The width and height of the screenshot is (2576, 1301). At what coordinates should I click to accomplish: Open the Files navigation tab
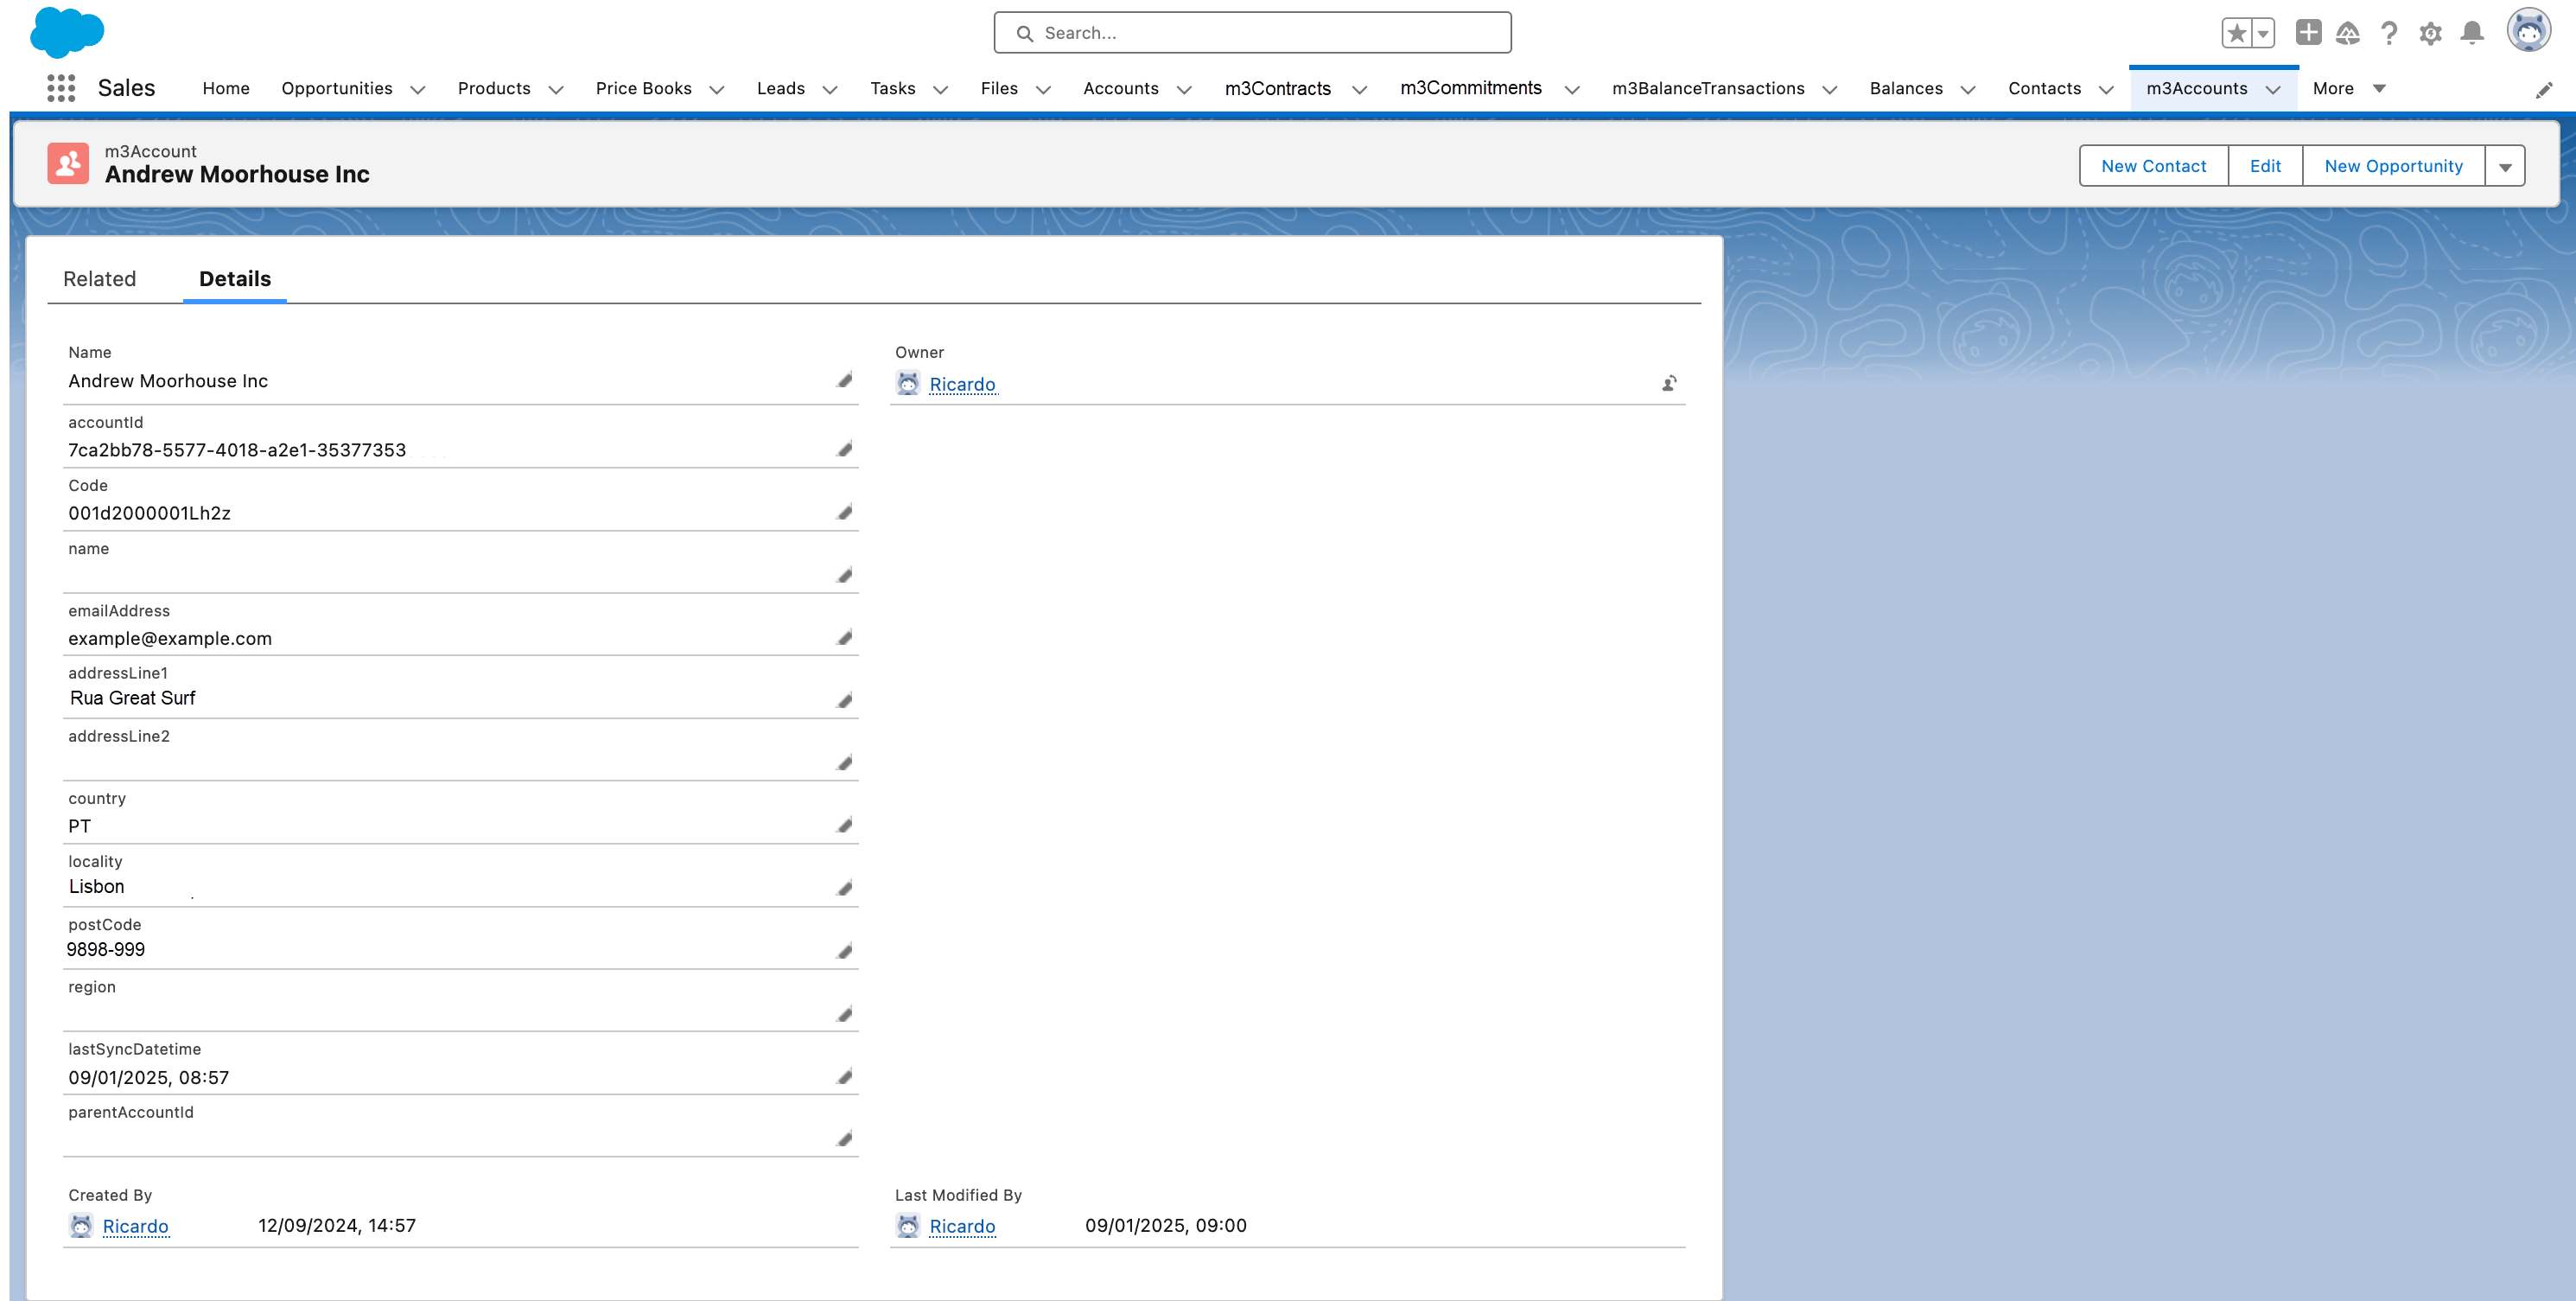point(999,88)
